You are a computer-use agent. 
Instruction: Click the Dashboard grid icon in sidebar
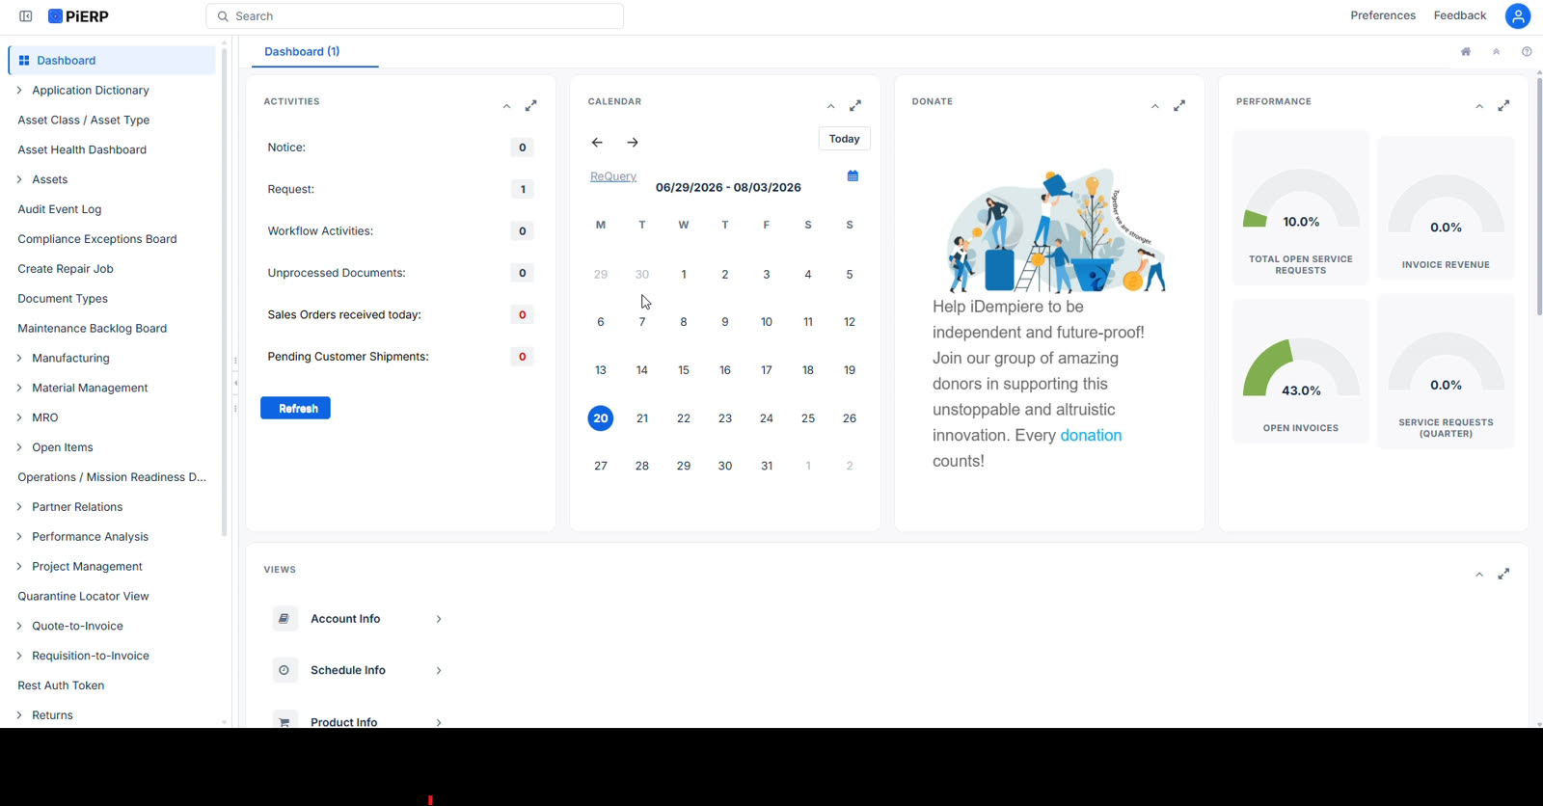tap(24, 60)
